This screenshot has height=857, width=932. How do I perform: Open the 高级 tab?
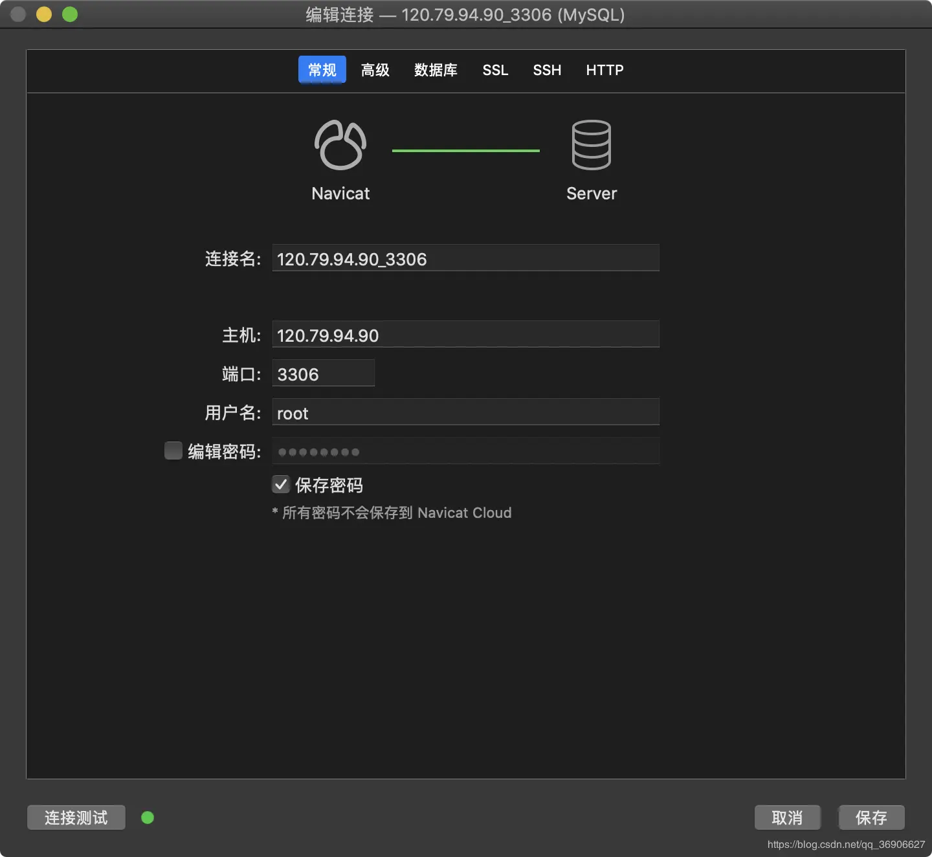[x=375, y=70]
